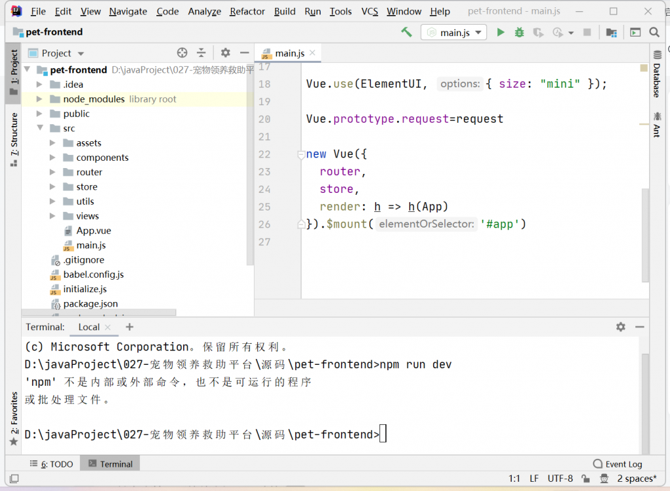Add a new terminal session tab
The height and width of the screenshot is (491, 670).
coord(130,327)
